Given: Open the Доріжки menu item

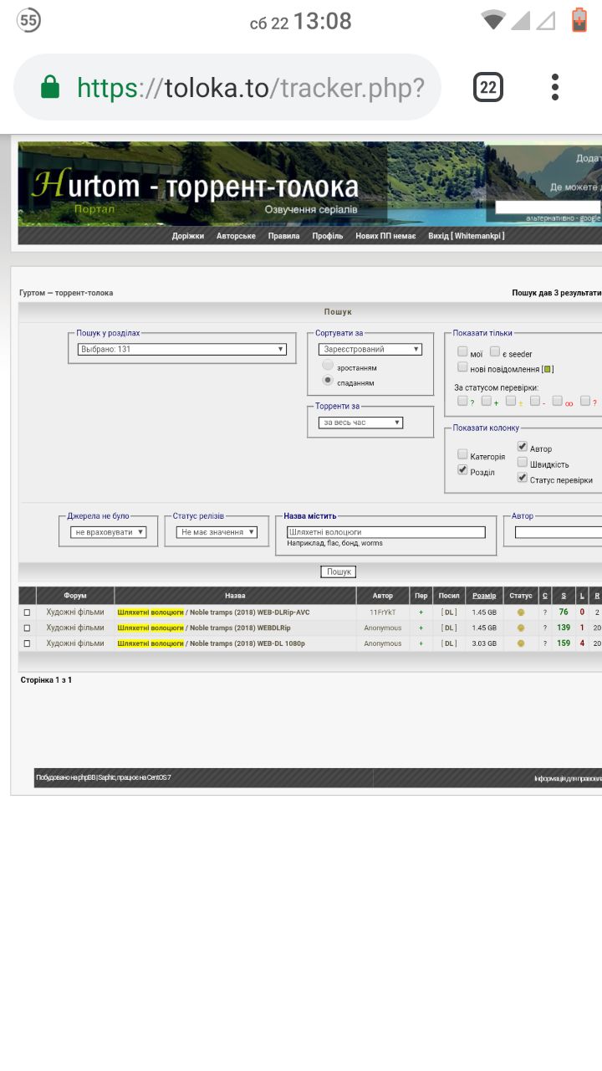Looking at the screenshot, I should pyautogui.click(x=188, y=236).
